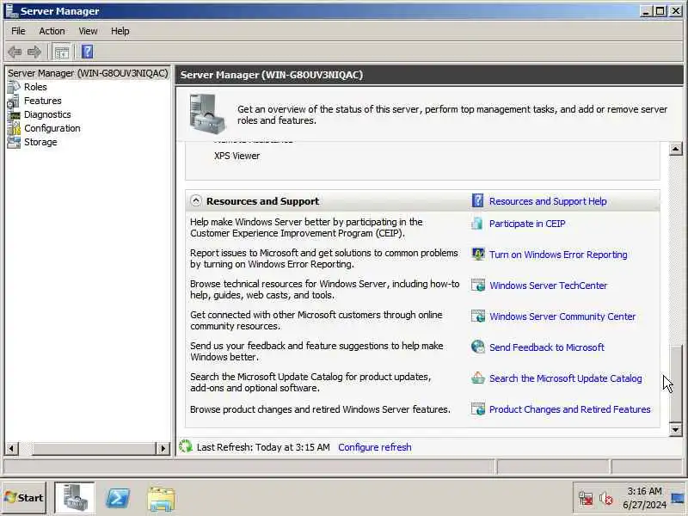Open Product Changes and Retired Features link
Viewport: 688px width, 516px height.
(x=569, y=409)
